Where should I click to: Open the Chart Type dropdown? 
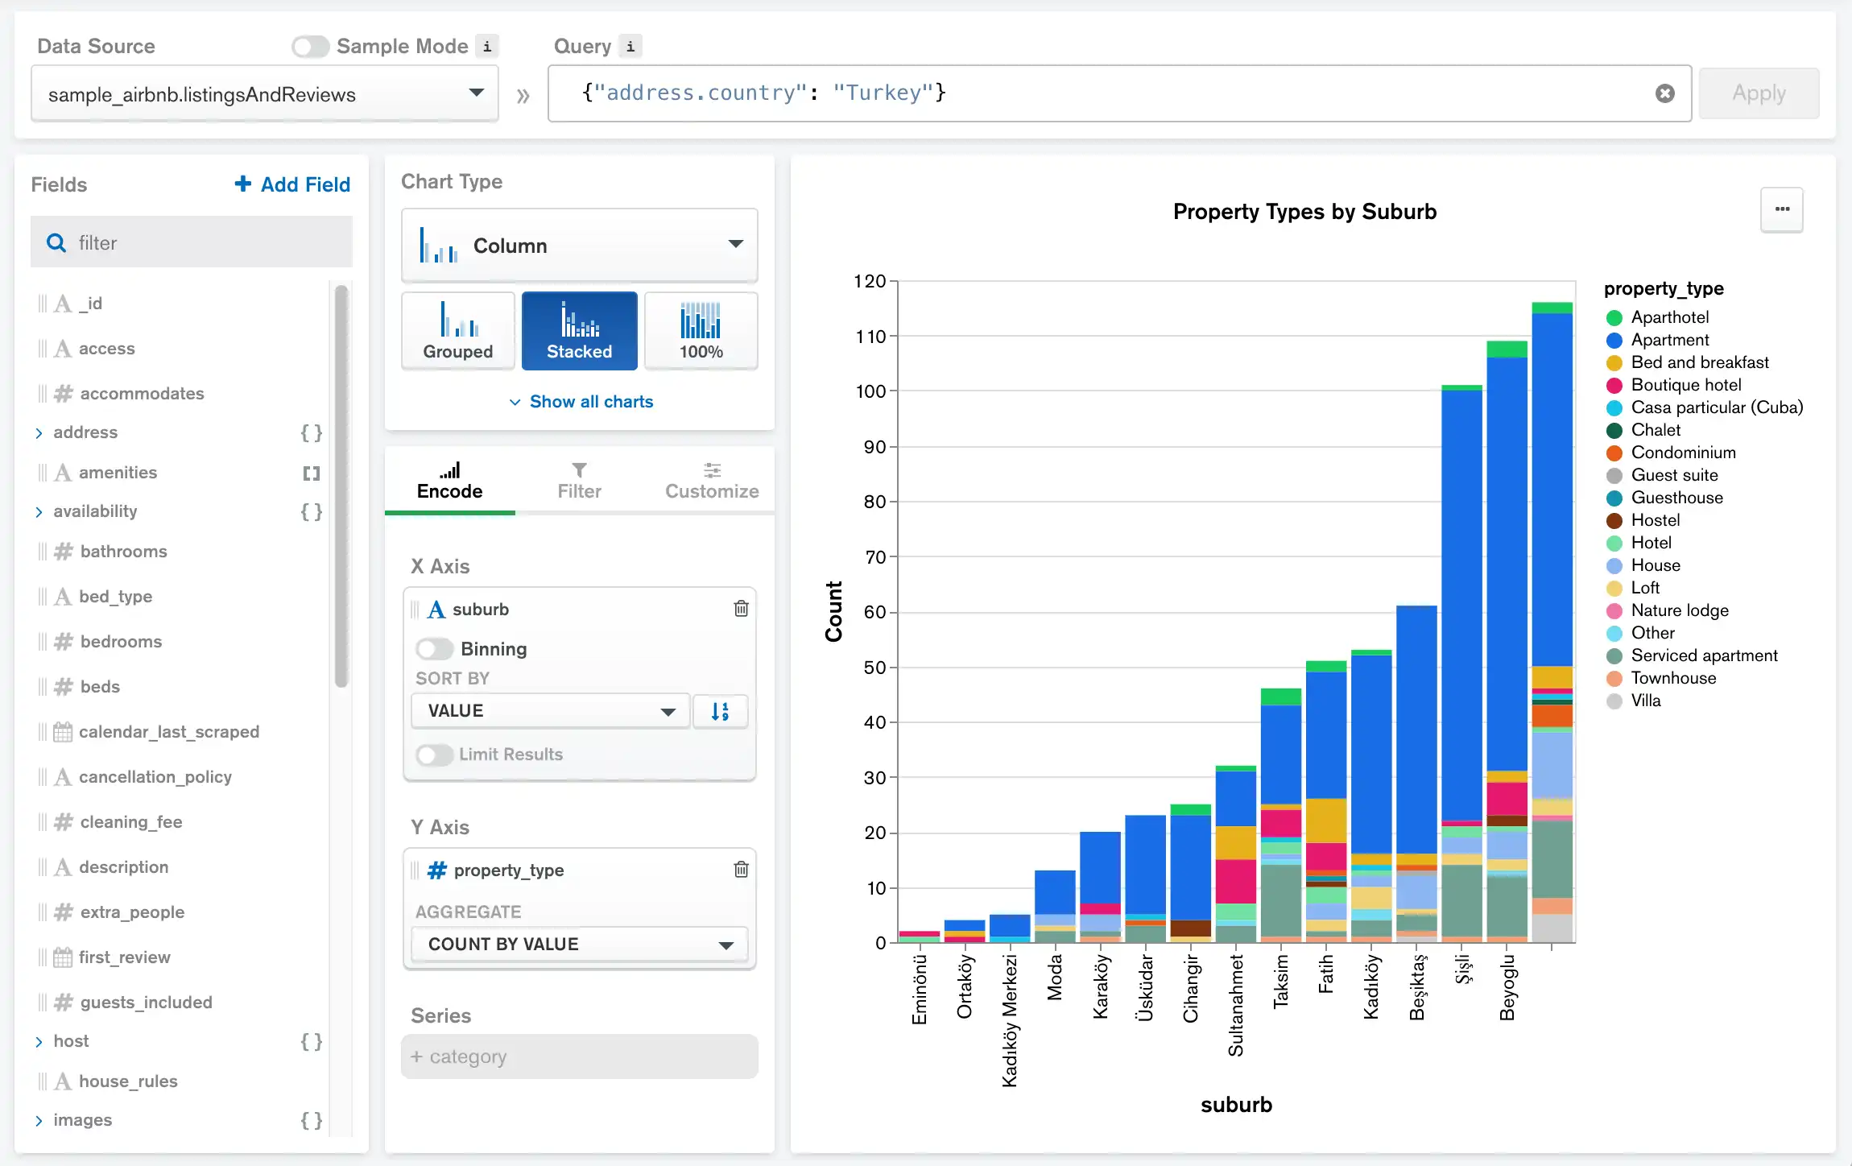click(579, 245)
